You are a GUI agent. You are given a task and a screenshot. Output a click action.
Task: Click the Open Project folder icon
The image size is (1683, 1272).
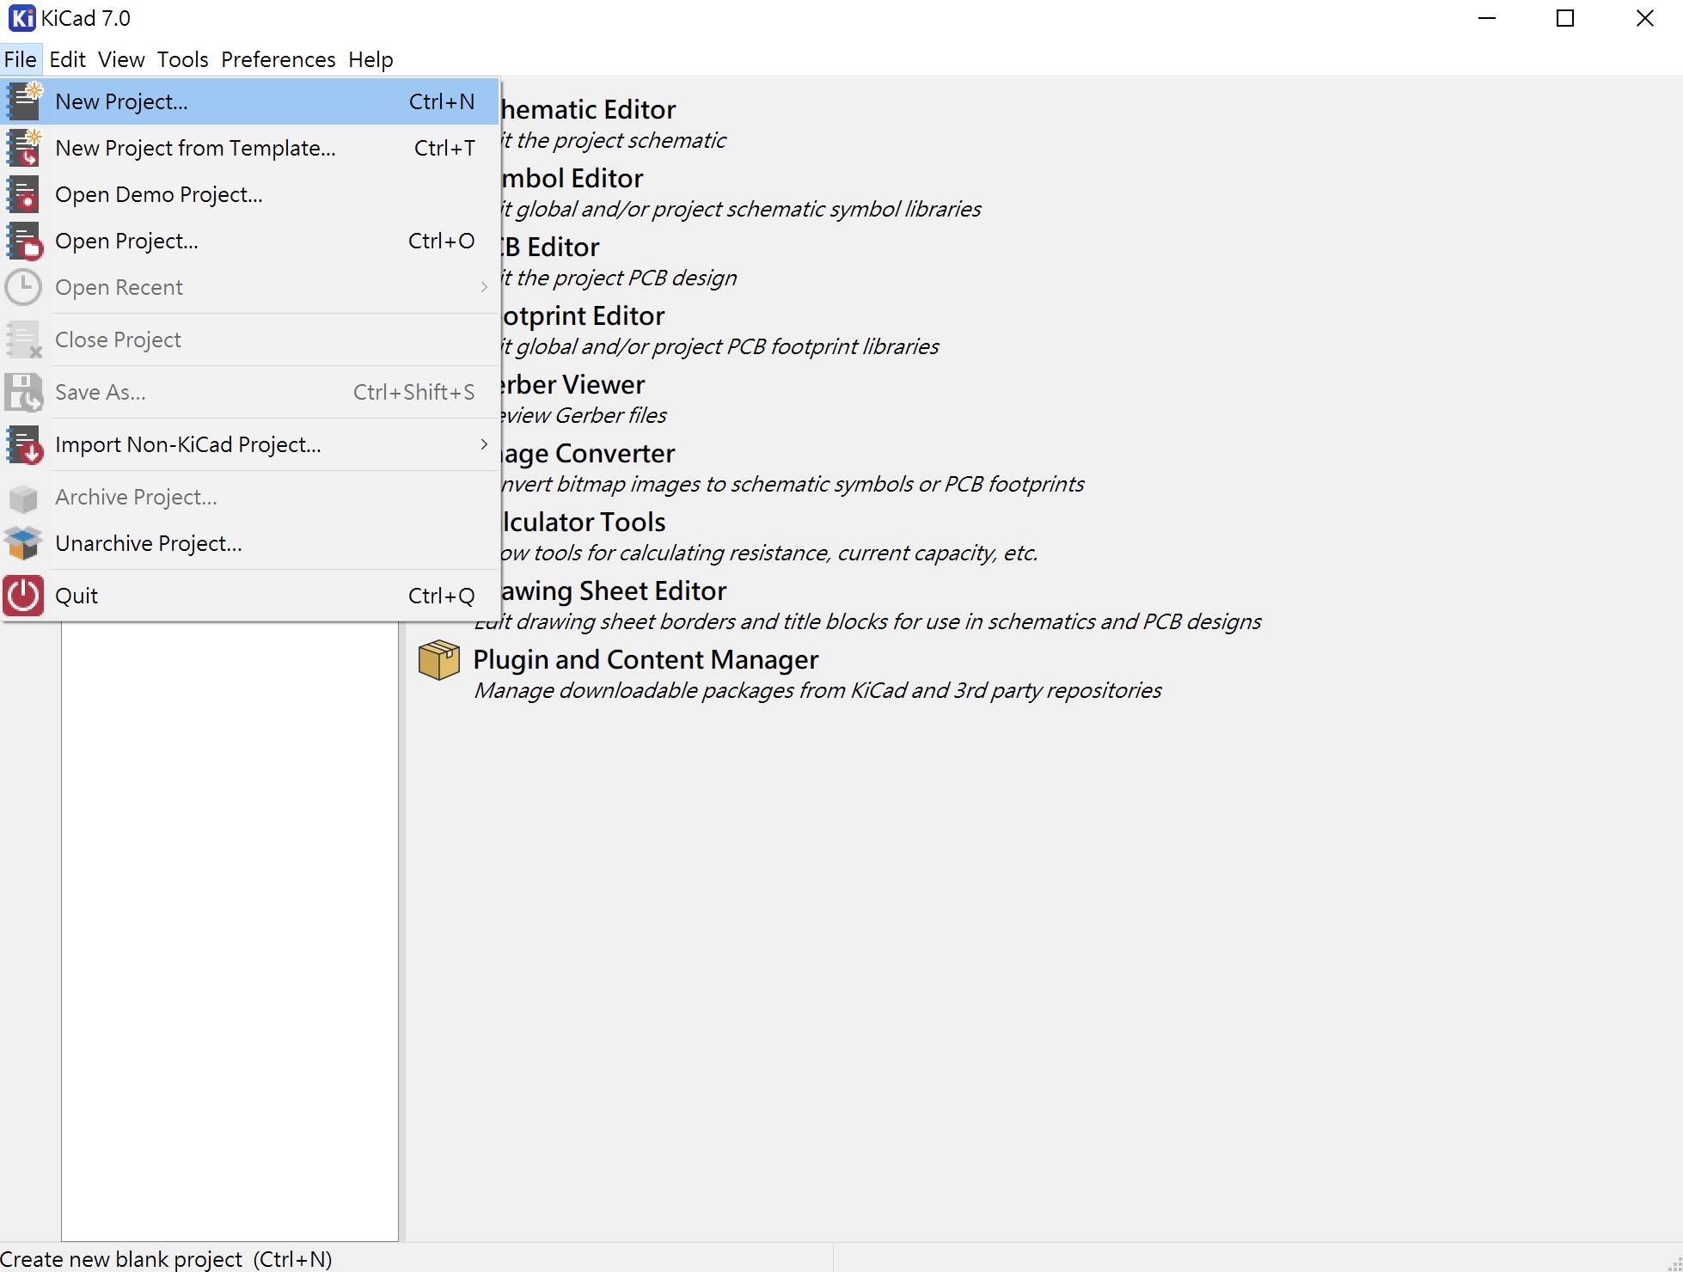pyautogui.click(x=24, y=241)
